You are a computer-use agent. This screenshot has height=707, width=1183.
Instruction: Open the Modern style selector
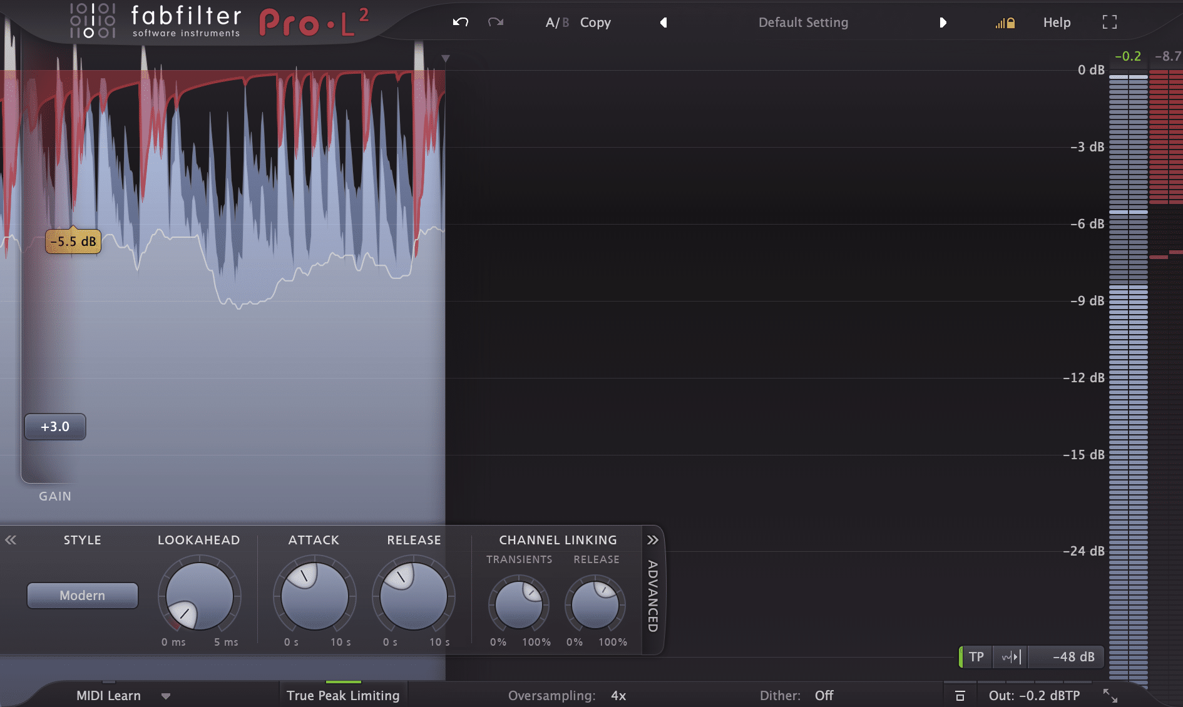point(83,596)
